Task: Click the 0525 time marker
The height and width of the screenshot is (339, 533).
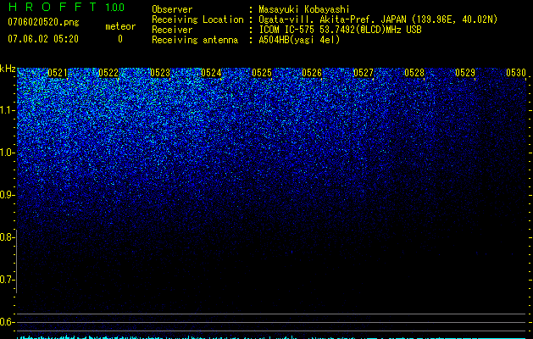Action: tap(262, 73)
